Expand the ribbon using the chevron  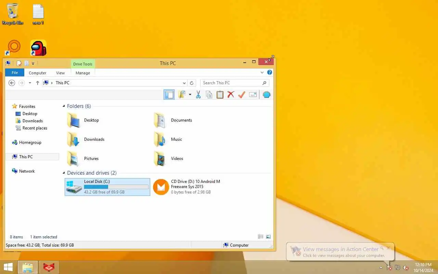(x=262, y=73)
